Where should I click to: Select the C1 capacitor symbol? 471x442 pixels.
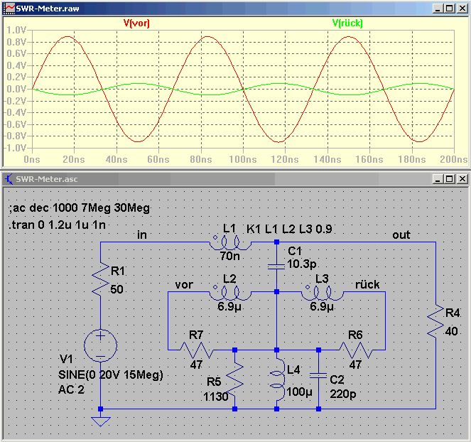(x=276, y=266)
